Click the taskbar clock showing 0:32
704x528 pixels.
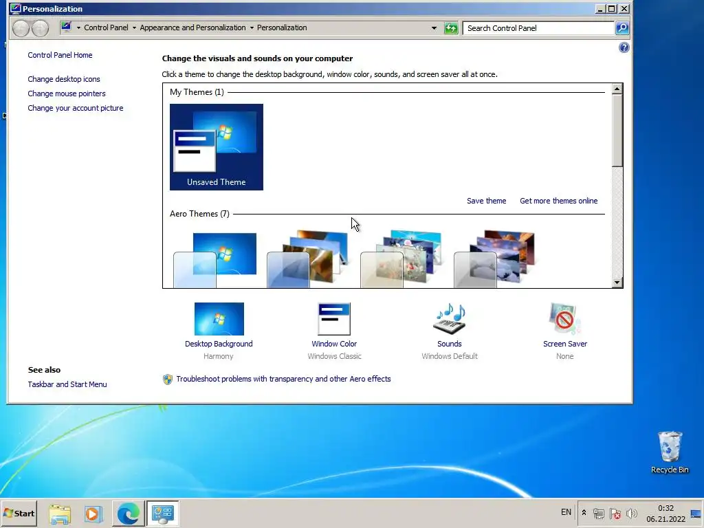(x=665, y=513)
